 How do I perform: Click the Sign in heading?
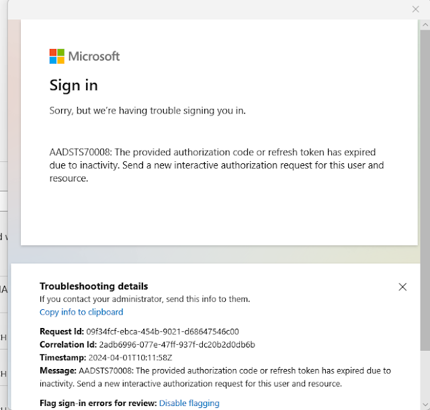(x=74, y=85)
